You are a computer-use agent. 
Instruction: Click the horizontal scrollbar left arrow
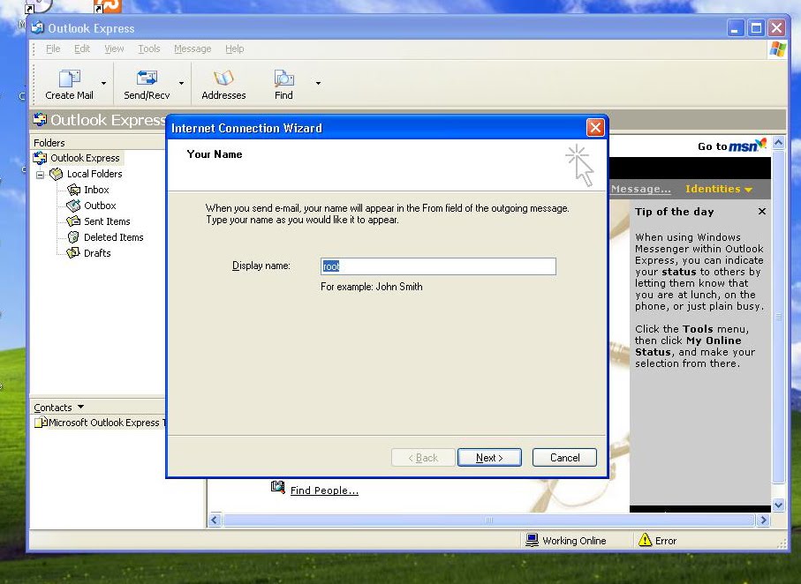pyautogui.click(x=214, y=520)
